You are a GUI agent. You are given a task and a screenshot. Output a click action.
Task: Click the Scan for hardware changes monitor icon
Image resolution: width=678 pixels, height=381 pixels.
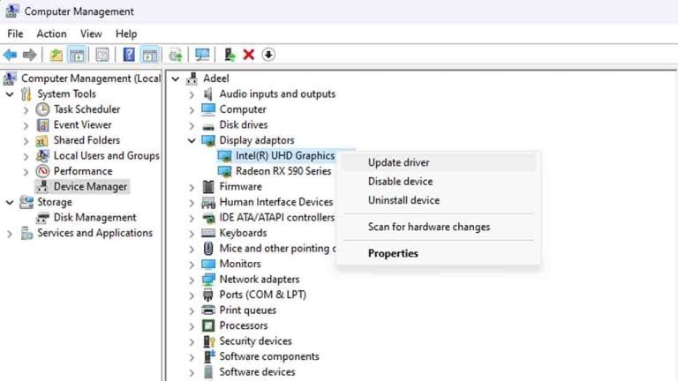pos(202,55)
